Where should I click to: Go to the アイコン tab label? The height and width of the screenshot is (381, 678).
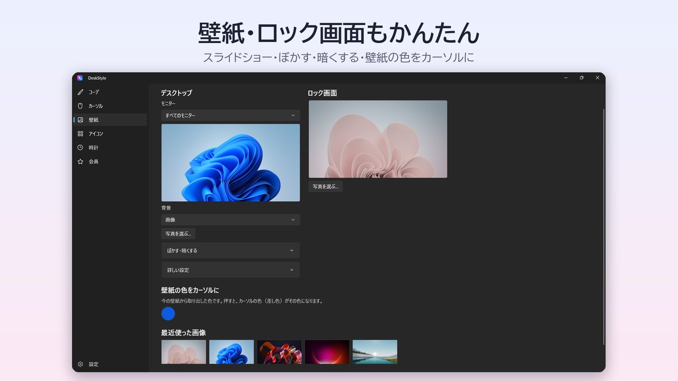coord(96,133)
